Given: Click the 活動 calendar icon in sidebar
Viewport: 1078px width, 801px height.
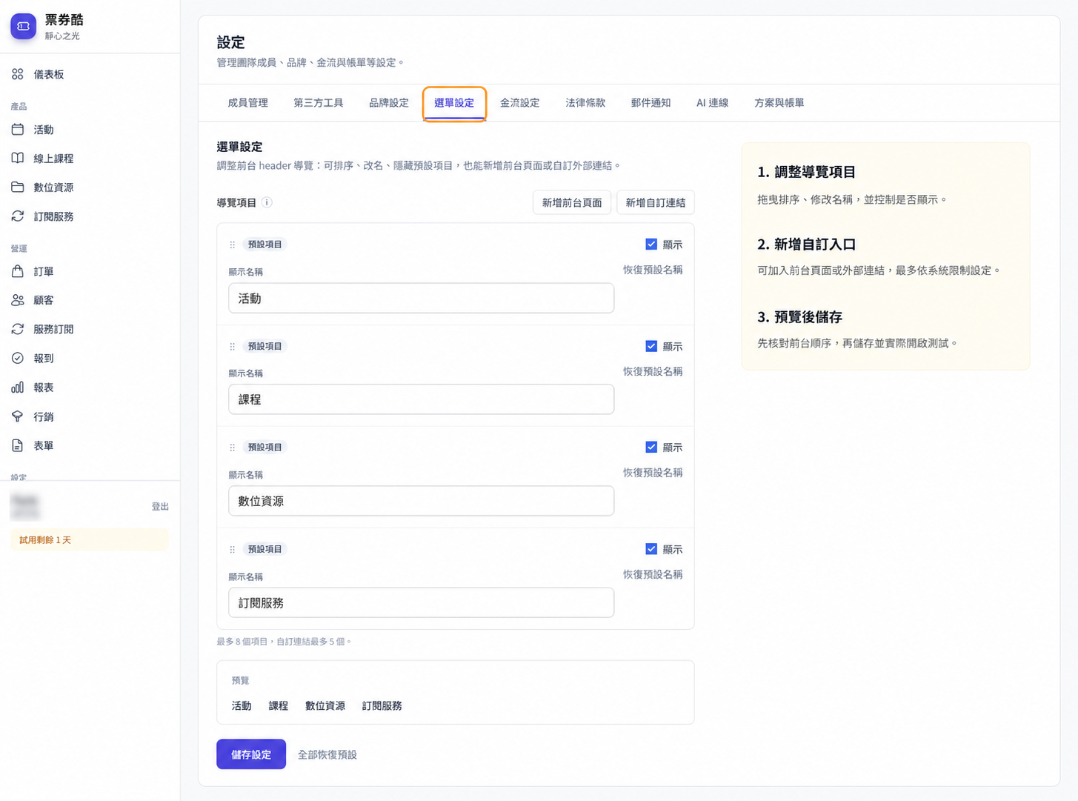Looking at the screenshot, I should coord(18,130).
